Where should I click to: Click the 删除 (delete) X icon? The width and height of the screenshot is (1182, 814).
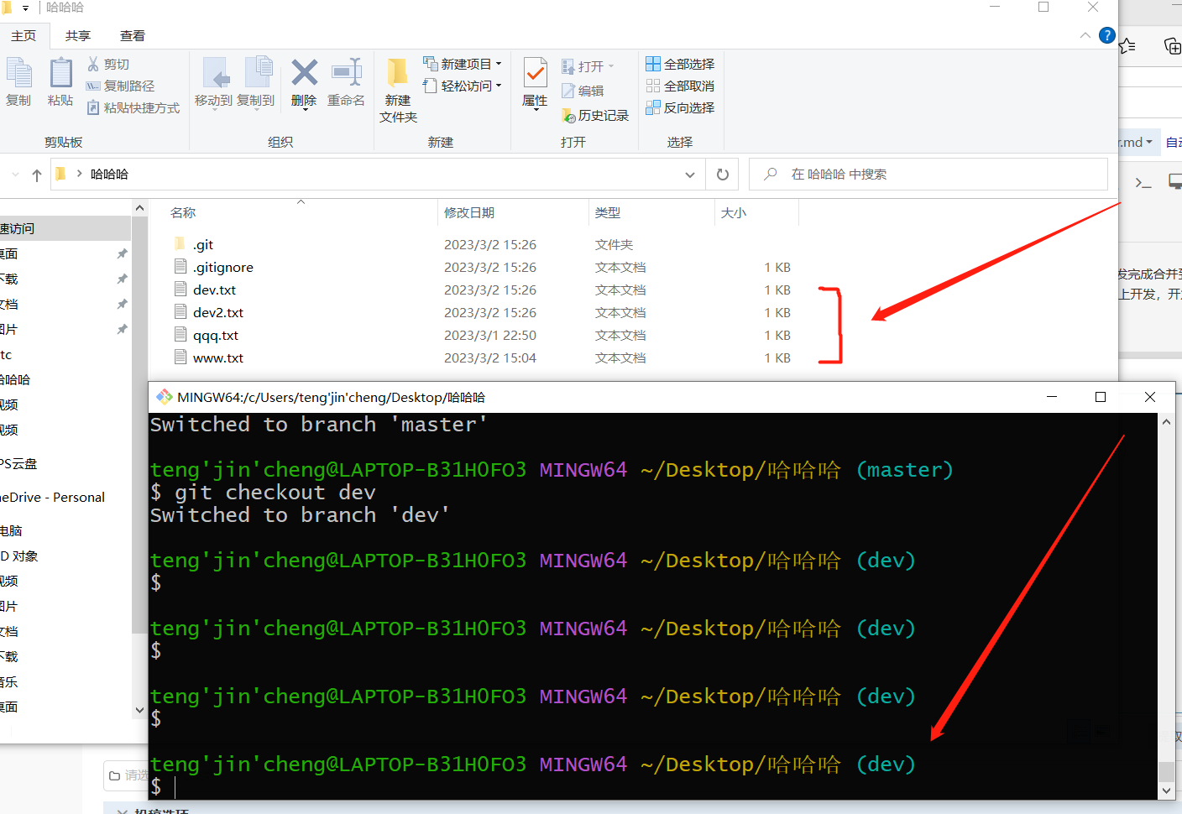tap(304, 72)
